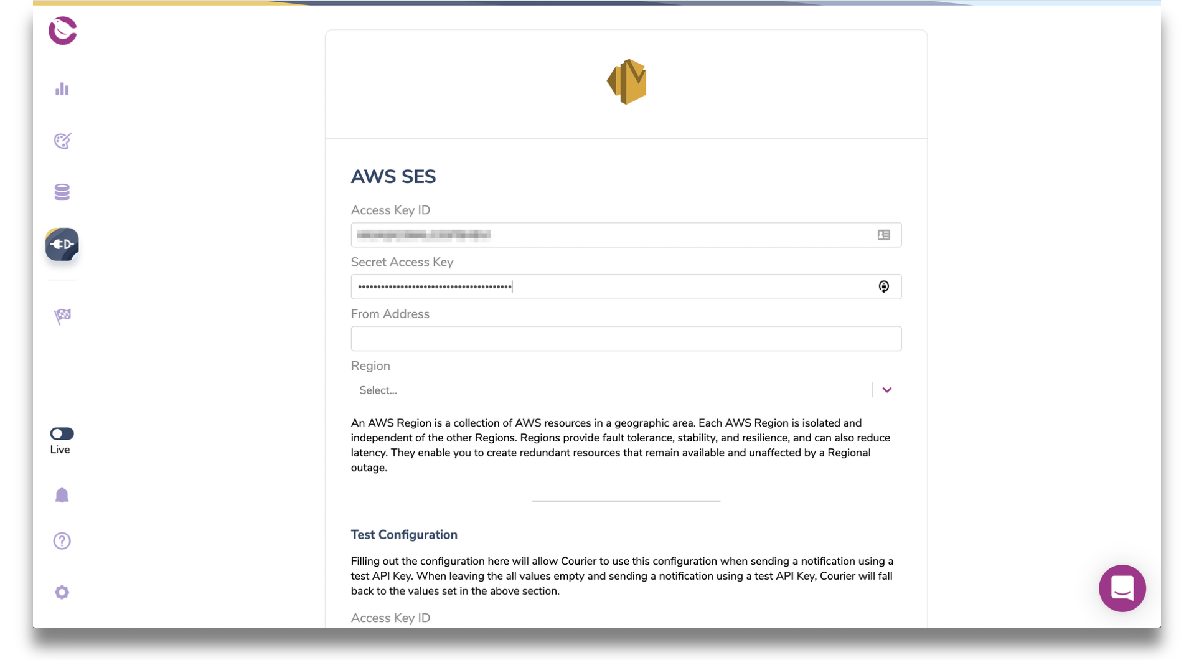Click the Secret Access Key label
The height and width of the screenshot is (660, 1194).
[x=402, y=262]
